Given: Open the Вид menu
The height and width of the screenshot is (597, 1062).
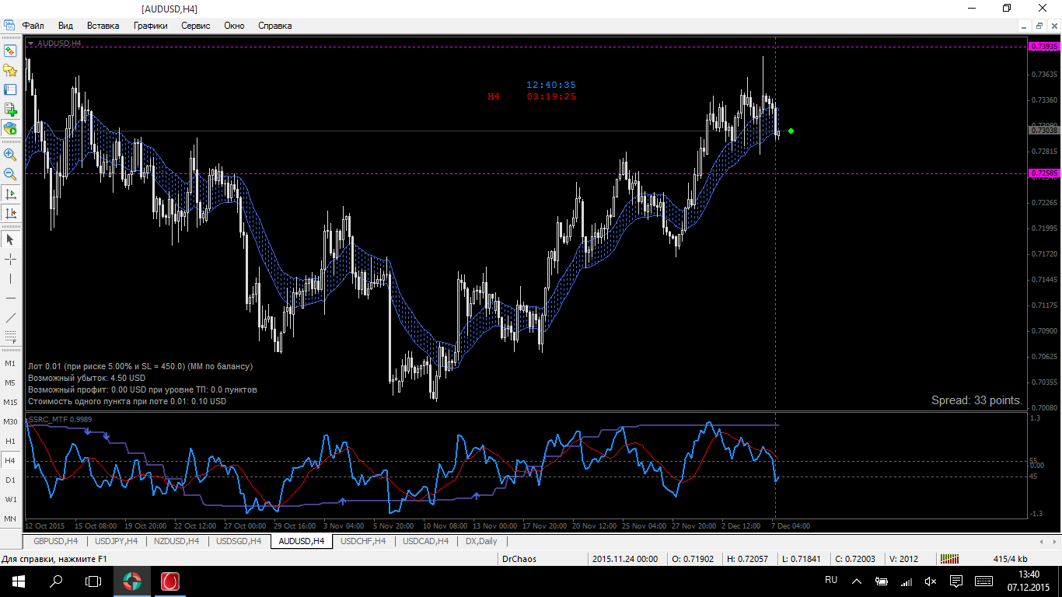Looking at the screenshot, I should tap(65, 26).
